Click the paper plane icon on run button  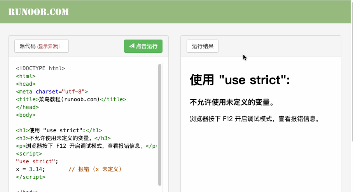coord(132,46)
